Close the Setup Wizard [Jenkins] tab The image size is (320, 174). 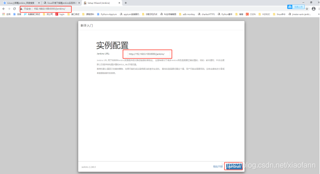(x=120, y=3)
